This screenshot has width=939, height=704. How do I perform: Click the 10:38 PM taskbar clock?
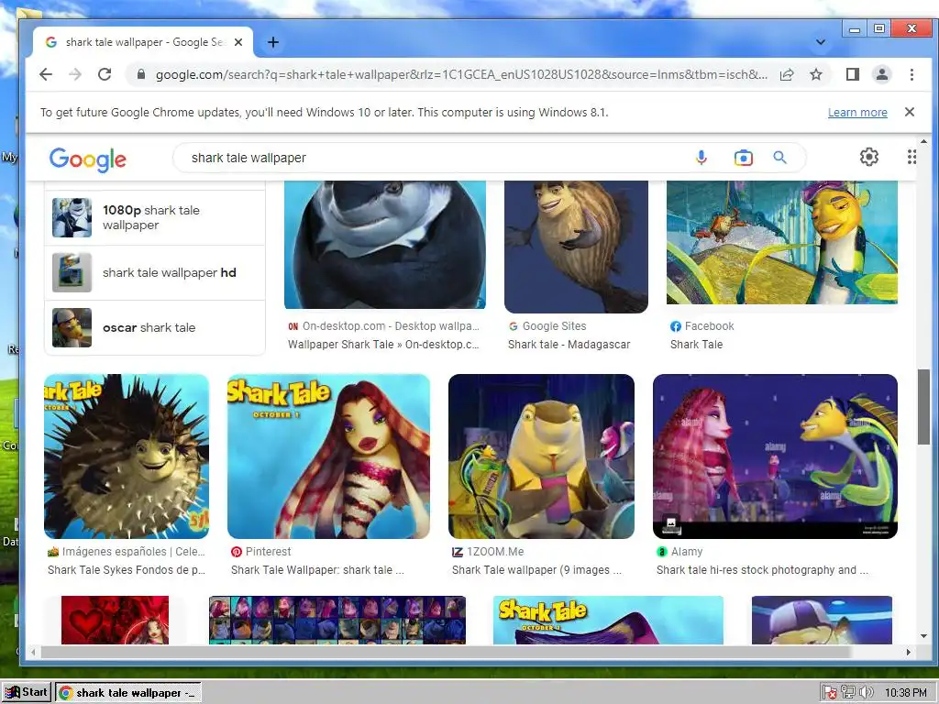905,693
